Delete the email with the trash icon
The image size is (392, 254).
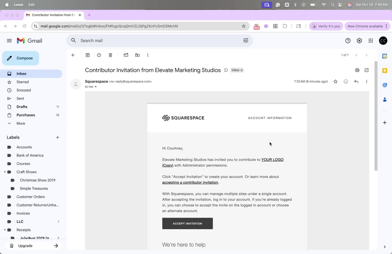click(111, 55)
